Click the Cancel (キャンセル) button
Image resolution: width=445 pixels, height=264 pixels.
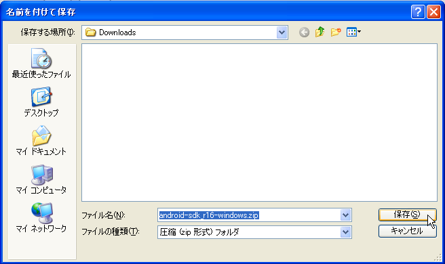coord(407,231)
